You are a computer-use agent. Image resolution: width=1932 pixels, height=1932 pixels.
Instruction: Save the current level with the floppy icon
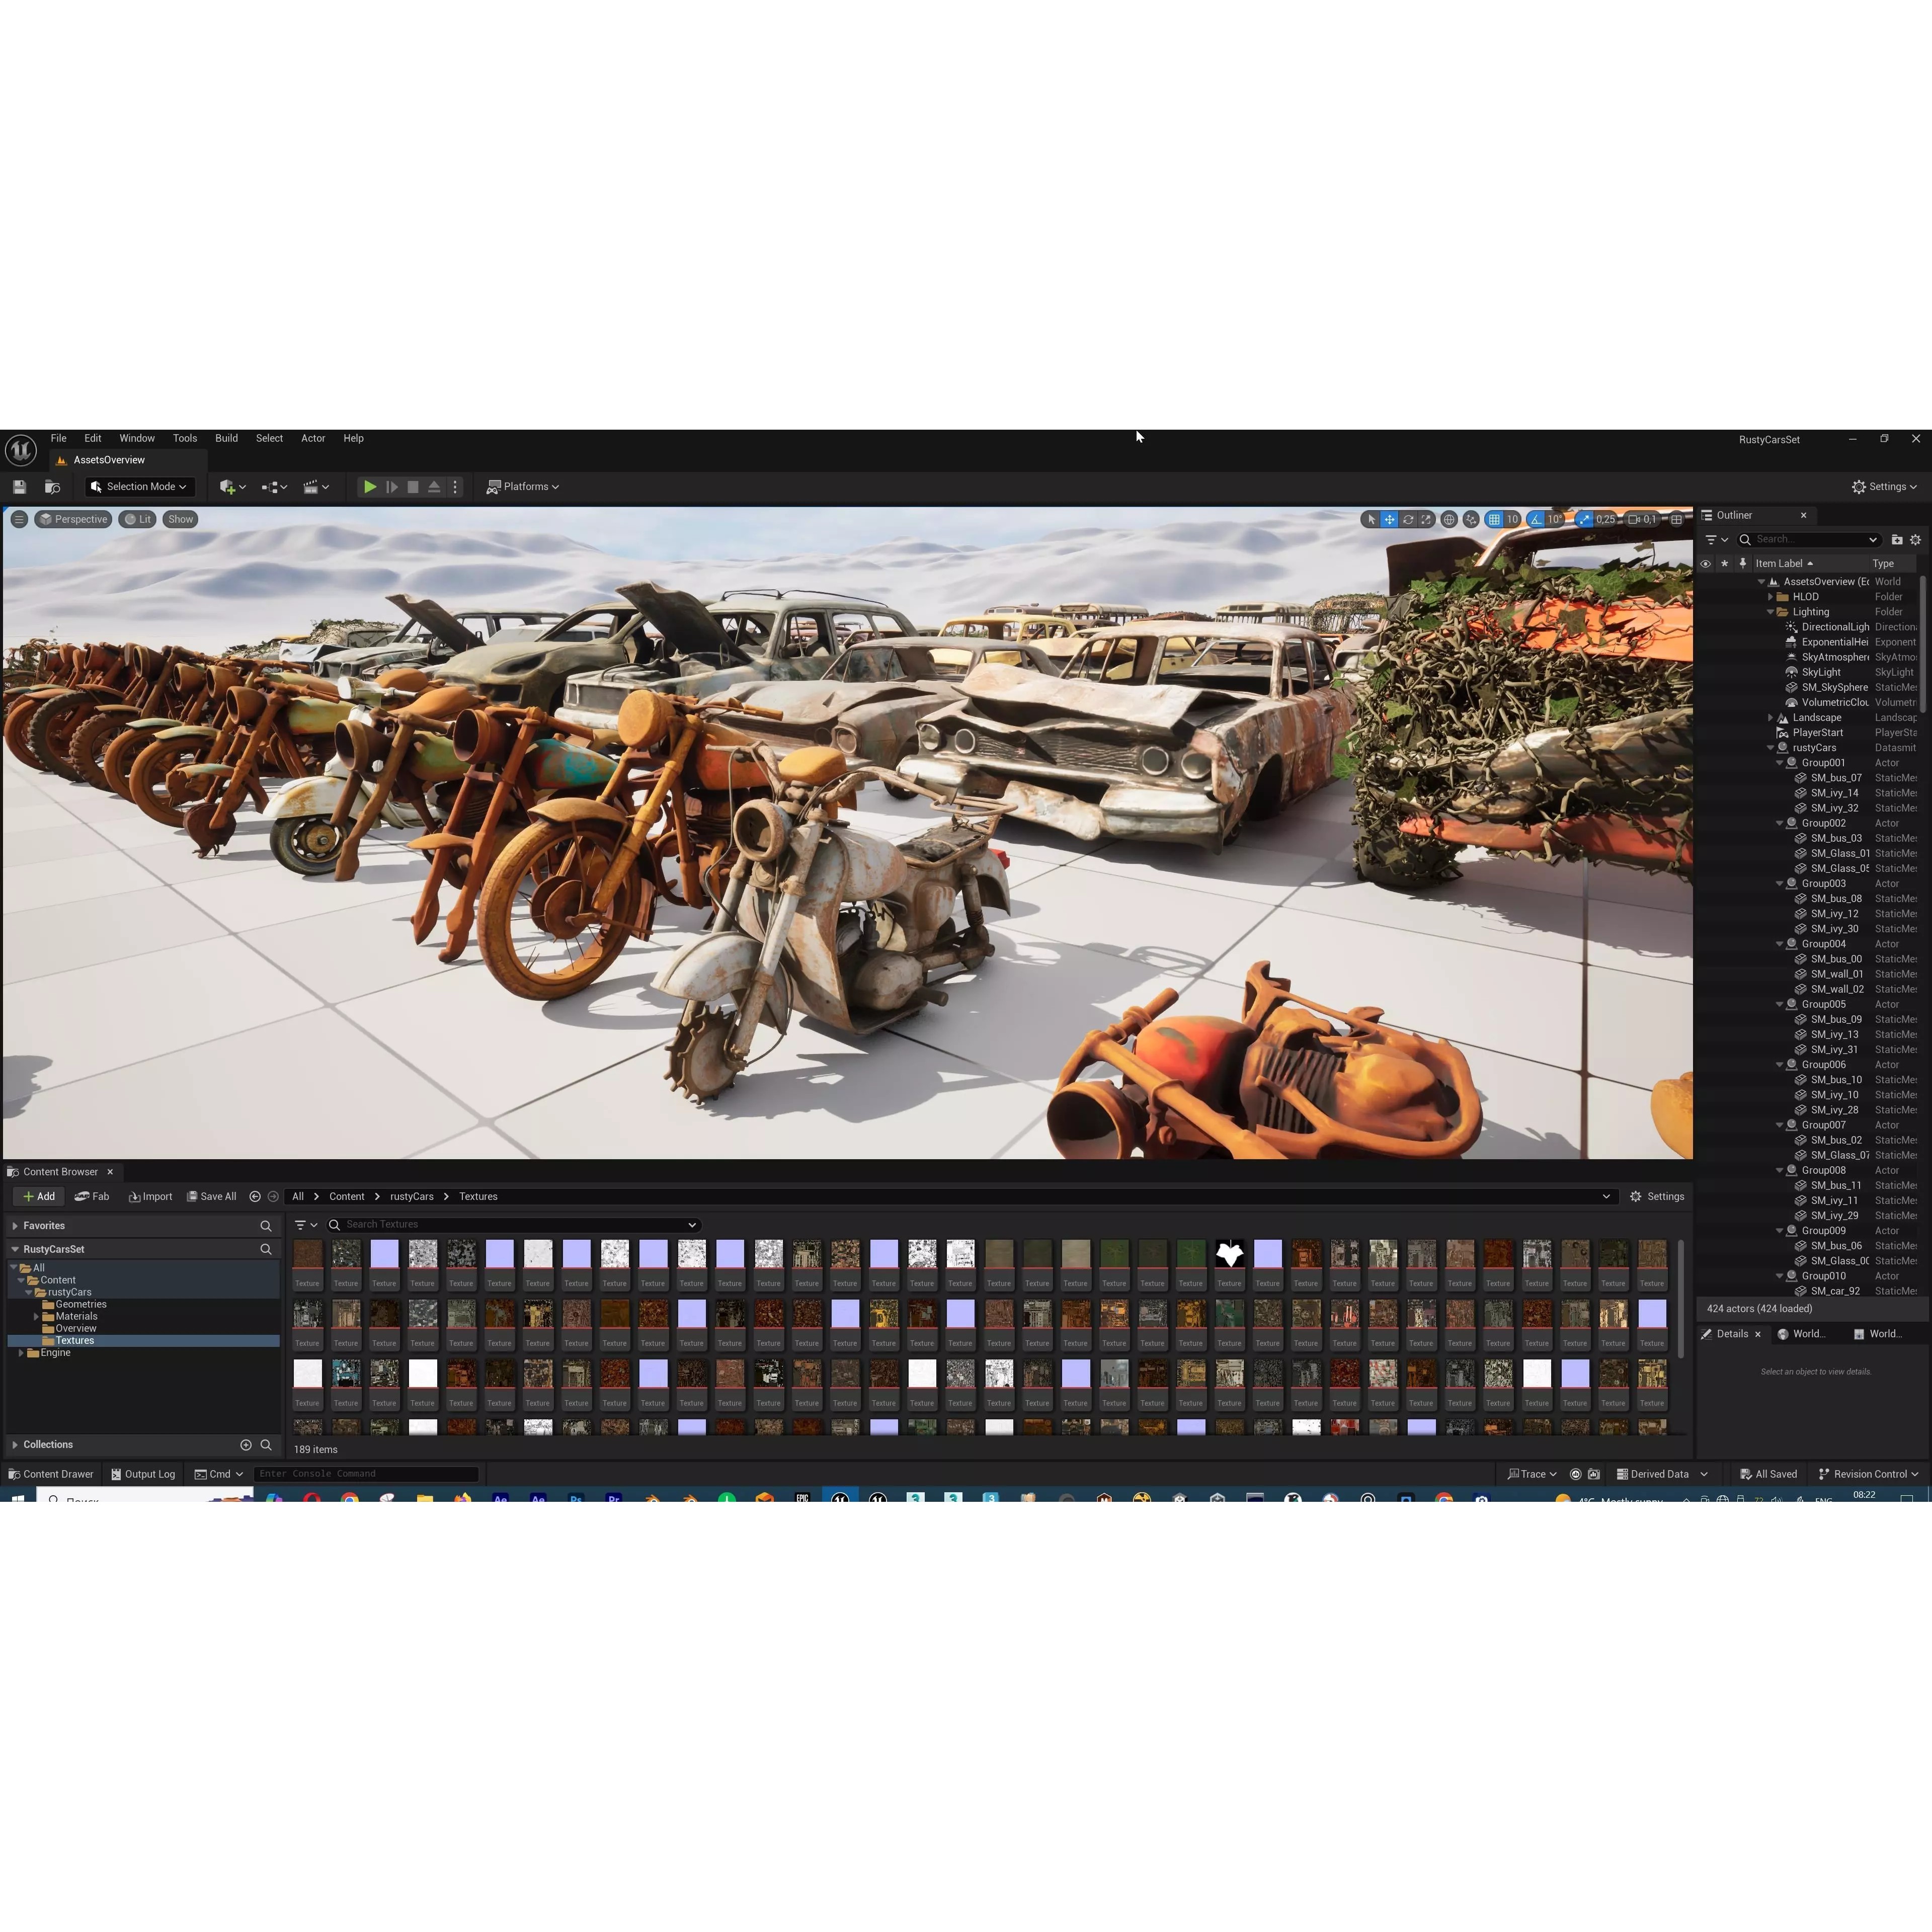[19, 487]
